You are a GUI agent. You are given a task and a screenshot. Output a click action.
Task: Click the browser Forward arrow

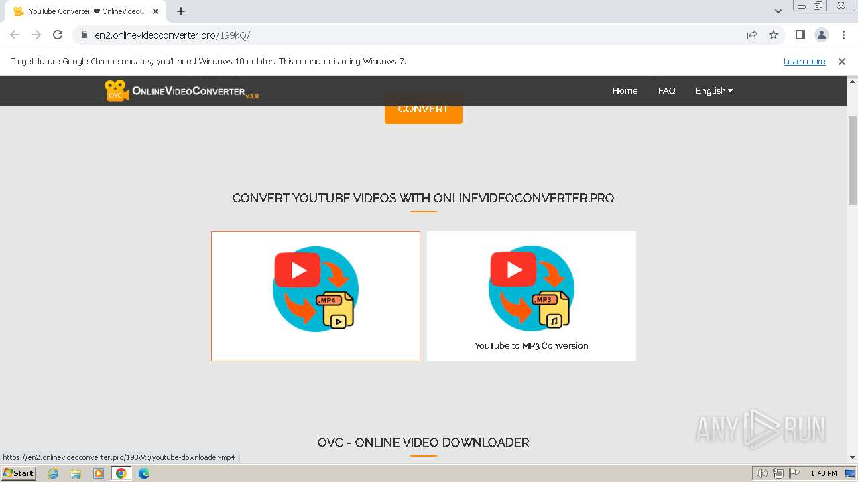click(36, 35)
